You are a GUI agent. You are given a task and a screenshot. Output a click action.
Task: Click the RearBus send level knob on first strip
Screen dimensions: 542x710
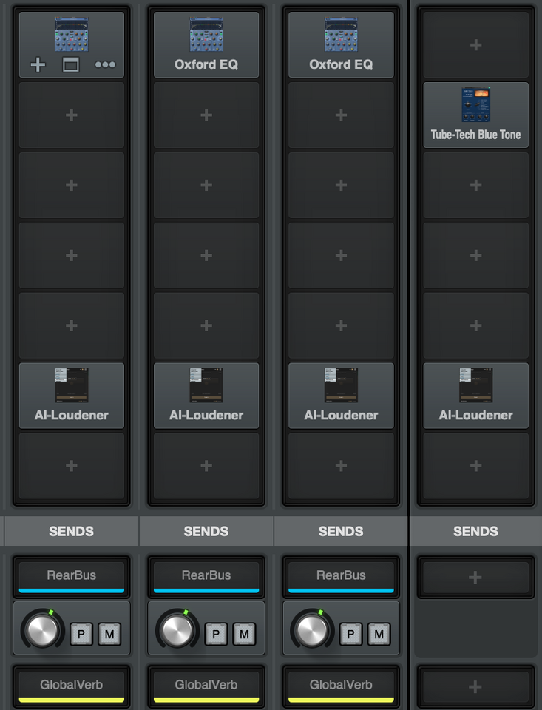coord(43,629)
